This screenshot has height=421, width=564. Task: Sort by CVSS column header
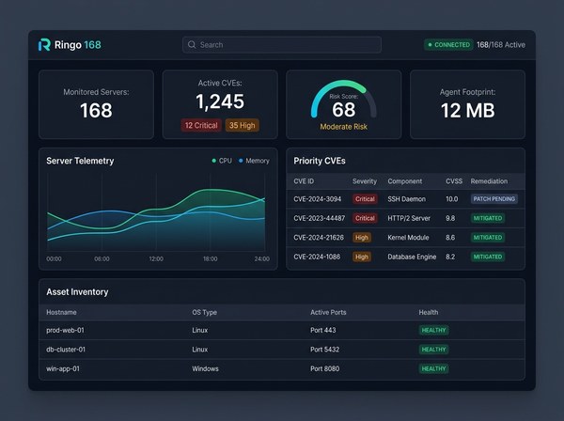[x=454, y=181]
